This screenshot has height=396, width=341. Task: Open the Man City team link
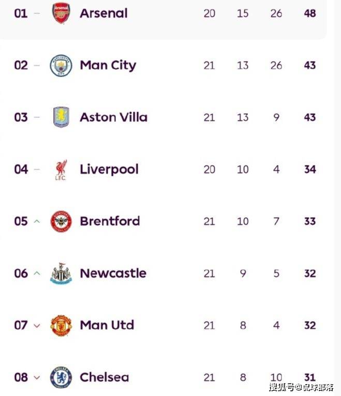coord(108,66)
